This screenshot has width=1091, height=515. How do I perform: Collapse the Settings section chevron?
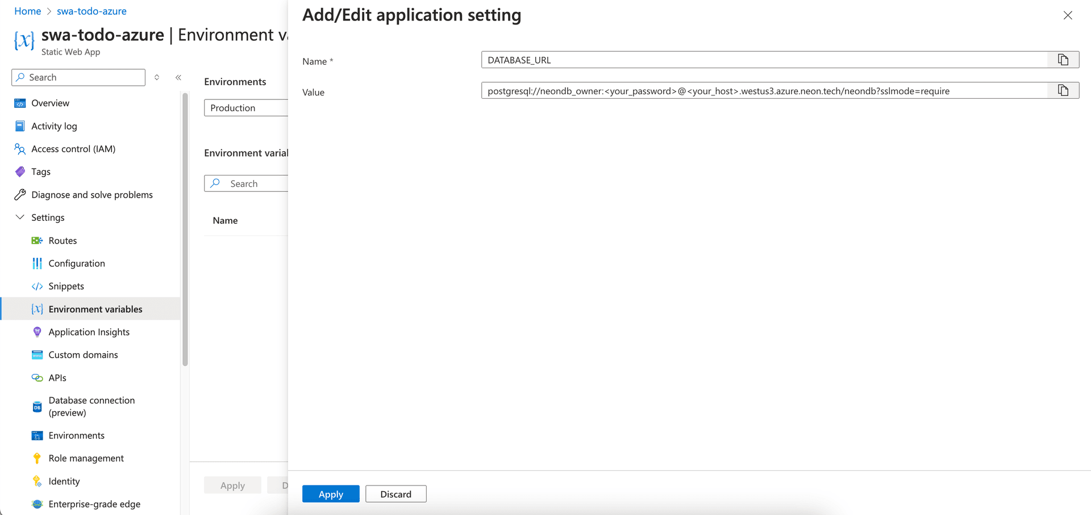(x=20, y=217)
